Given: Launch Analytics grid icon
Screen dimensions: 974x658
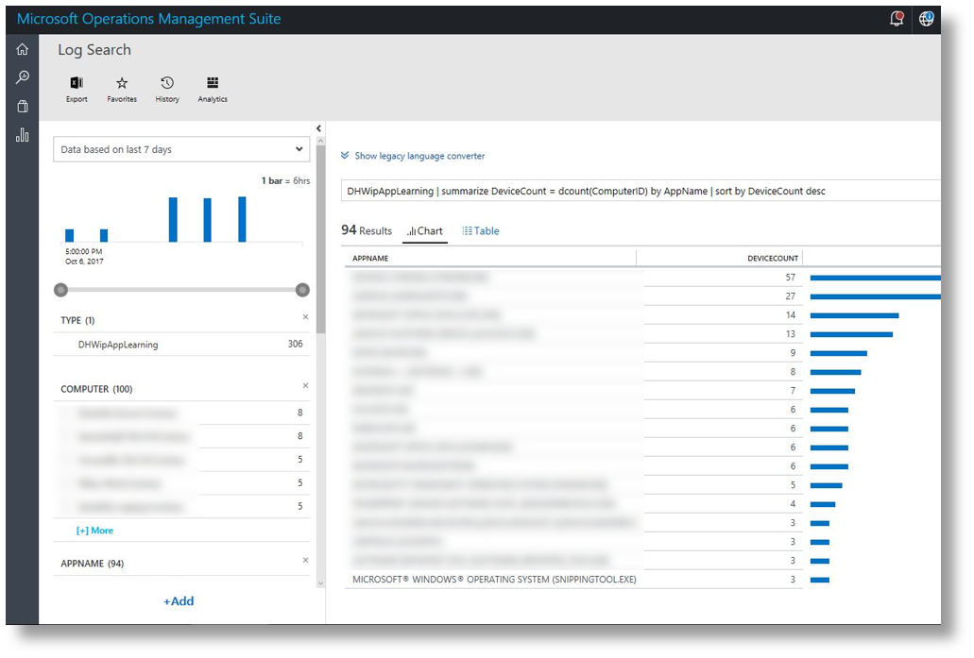Looking at the screenshot, I should (x=213, y=84).
